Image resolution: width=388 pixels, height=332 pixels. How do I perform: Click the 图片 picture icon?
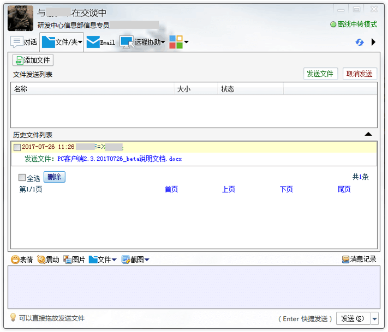coord(68,259)
